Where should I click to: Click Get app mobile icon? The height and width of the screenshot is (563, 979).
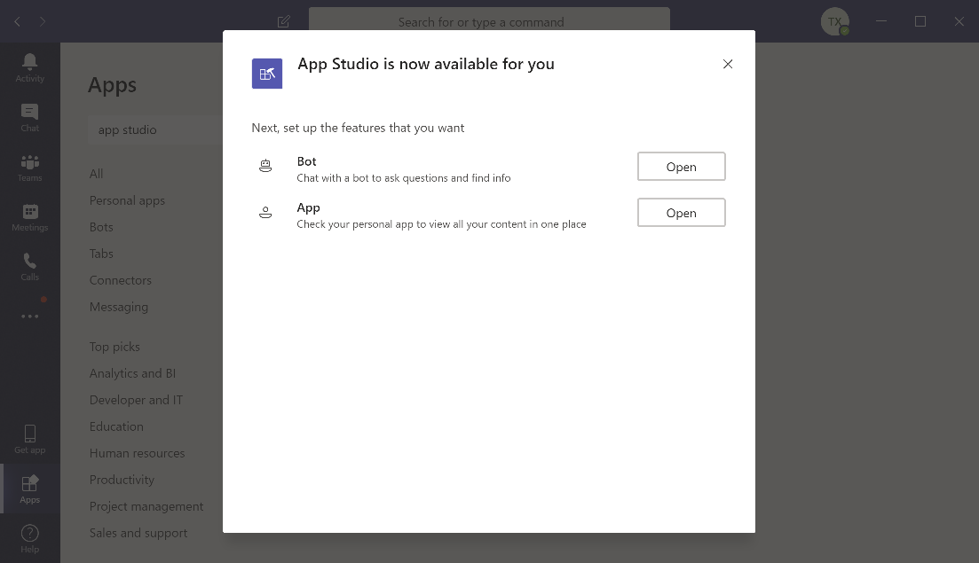coord(29,439)
